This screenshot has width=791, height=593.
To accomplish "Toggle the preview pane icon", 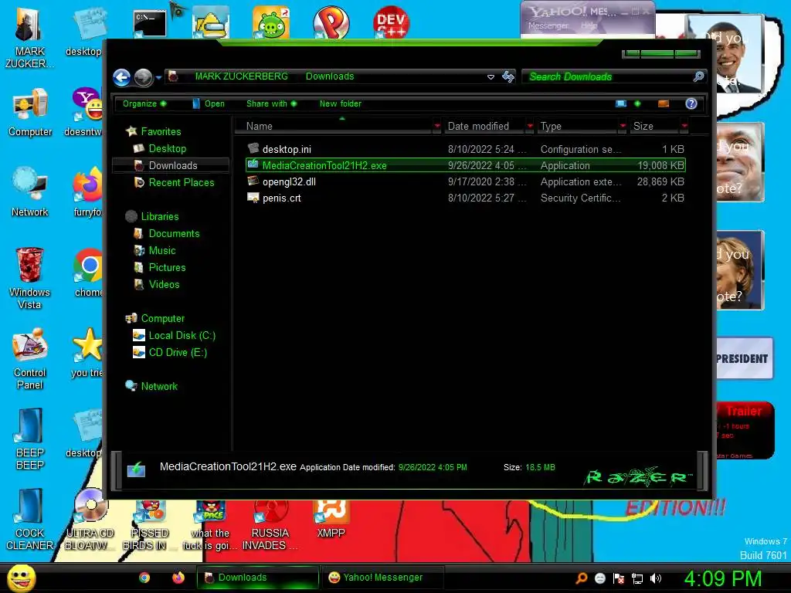I will click(664, 103).
